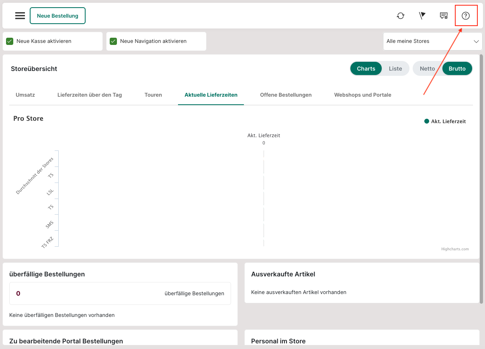
Task: Open the Touren tab
Action: click(x=153, y=95)
